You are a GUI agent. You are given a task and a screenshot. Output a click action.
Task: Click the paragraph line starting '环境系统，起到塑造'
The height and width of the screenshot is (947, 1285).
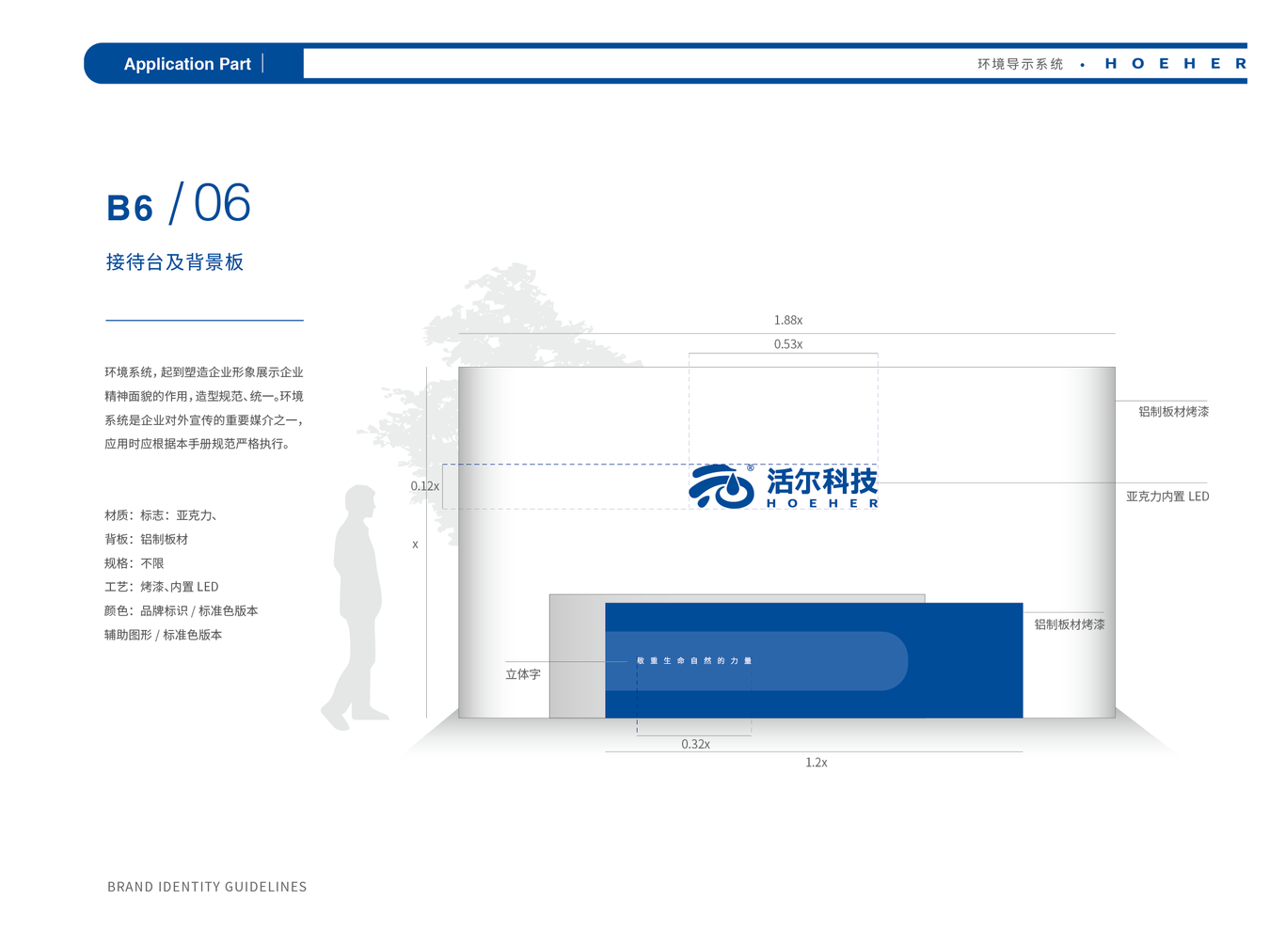[x=204, y=372]
